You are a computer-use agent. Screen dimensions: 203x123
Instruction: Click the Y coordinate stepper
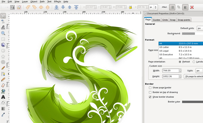110,7
